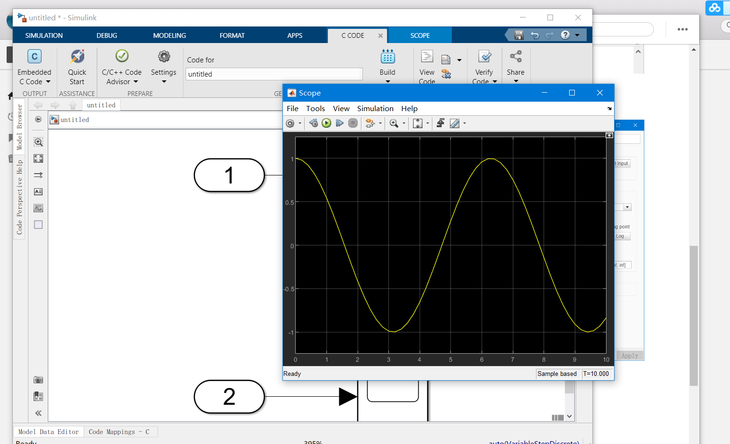Select the zoom tool in the Scope toolbar
730x444 pixels.
(395, 123)
